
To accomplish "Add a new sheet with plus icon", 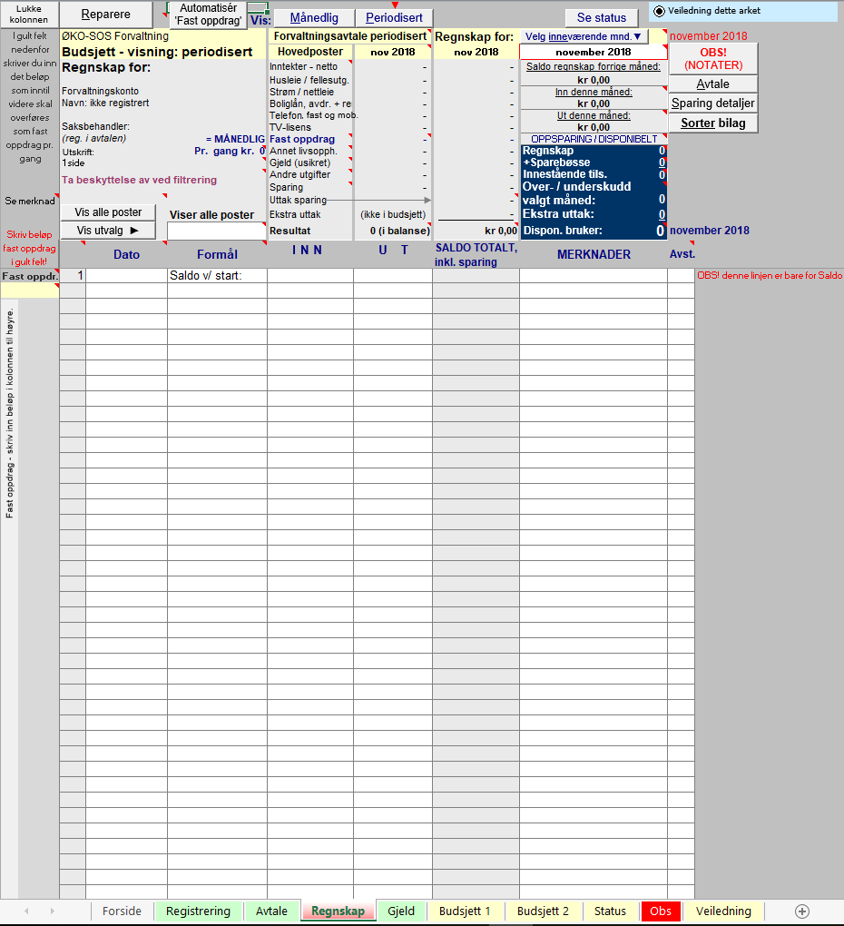I will coord(801,911).
